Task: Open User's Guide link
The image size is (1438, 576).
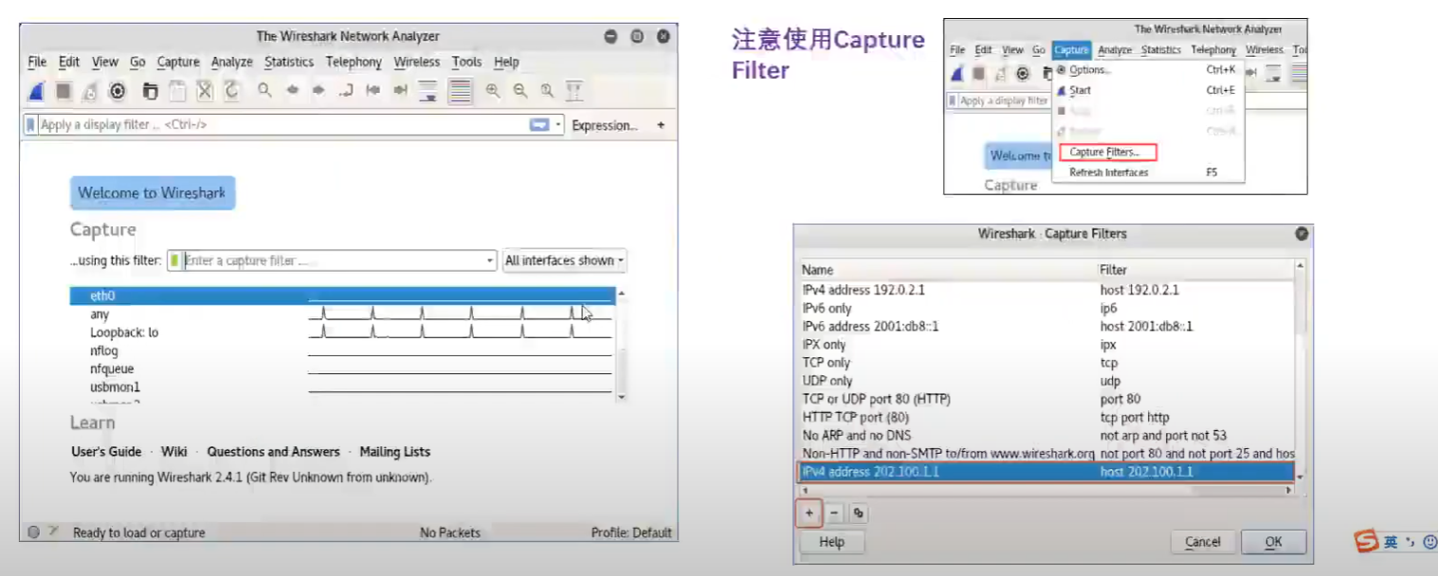Action: (x=106, y=452)
